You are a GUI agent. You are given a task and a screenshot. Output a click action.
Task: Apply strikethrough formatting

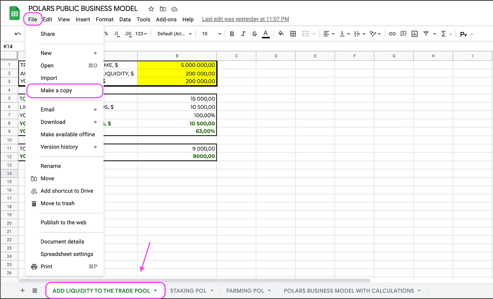tap(255, 34)
